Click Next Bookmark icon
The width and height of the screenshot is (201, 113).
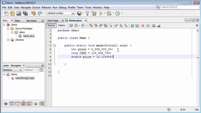pos(121,25)
